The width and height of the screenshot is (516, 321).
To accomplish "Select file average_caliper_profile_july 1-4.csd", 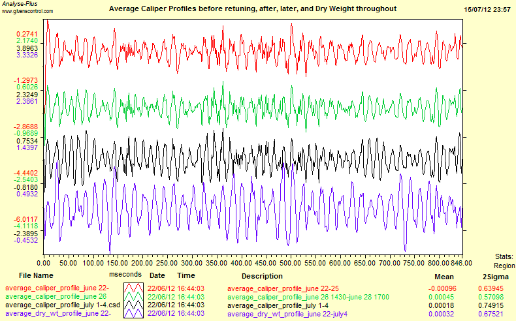I will (63, 305).
